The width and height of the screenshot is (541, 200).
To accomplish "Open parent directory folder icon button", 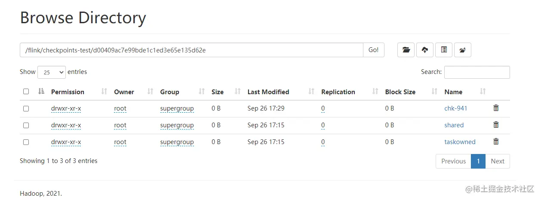I will coord(406,50).
